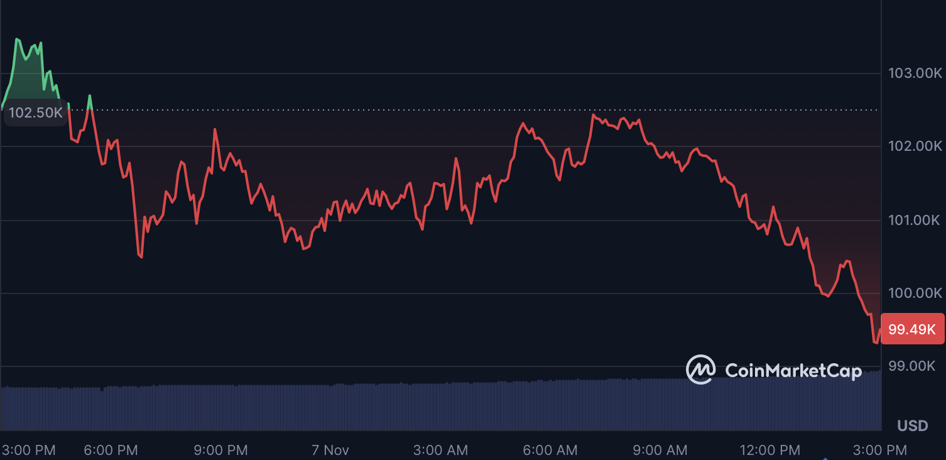The width and height of the screenshot is (946, 460).
Task: Select the 99.00K price axis label
Action: tap(915, 366)
